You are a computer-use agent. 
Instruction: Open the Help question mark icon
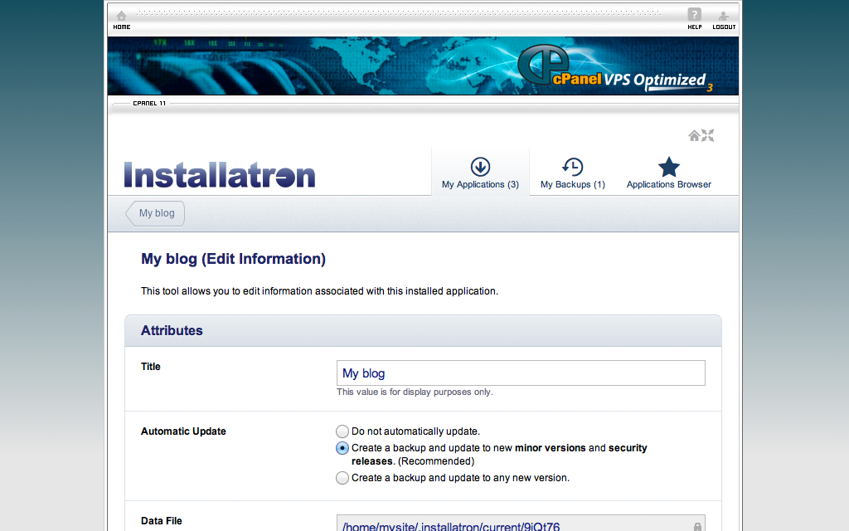(x=695, y=15)
